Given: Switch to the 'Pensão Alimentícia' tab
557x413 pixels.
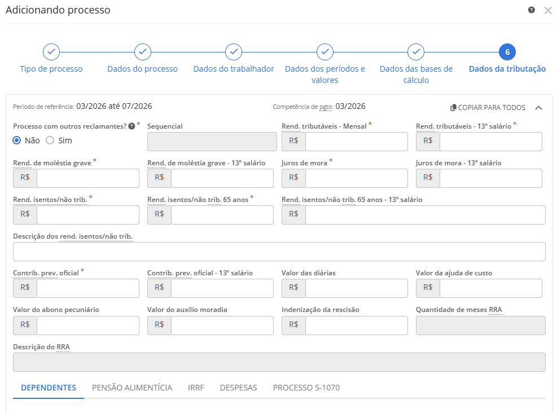Looking at the screenshot, I should pyautogui.click(x=132, y=388).
